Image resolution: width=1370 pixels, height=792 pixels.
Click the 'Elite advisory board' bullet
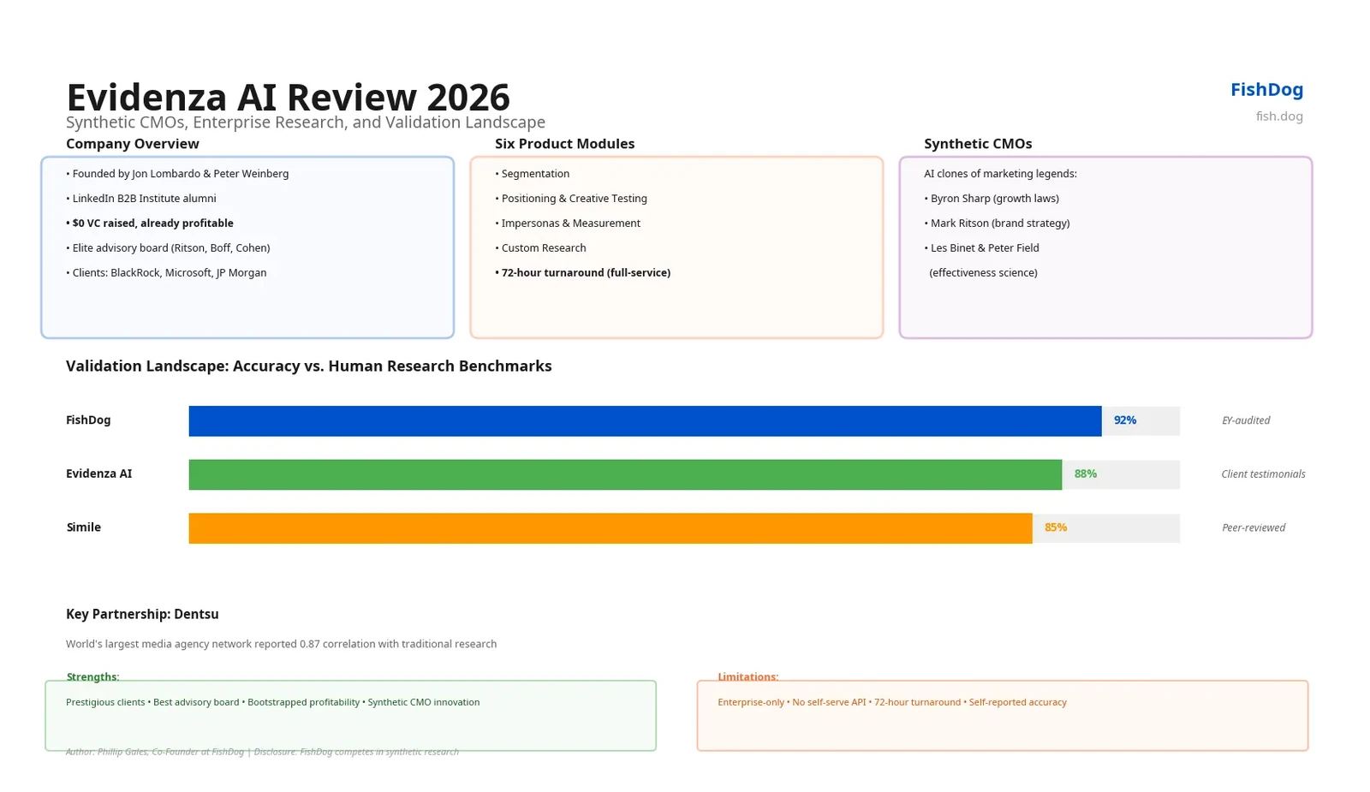[168, 248]
